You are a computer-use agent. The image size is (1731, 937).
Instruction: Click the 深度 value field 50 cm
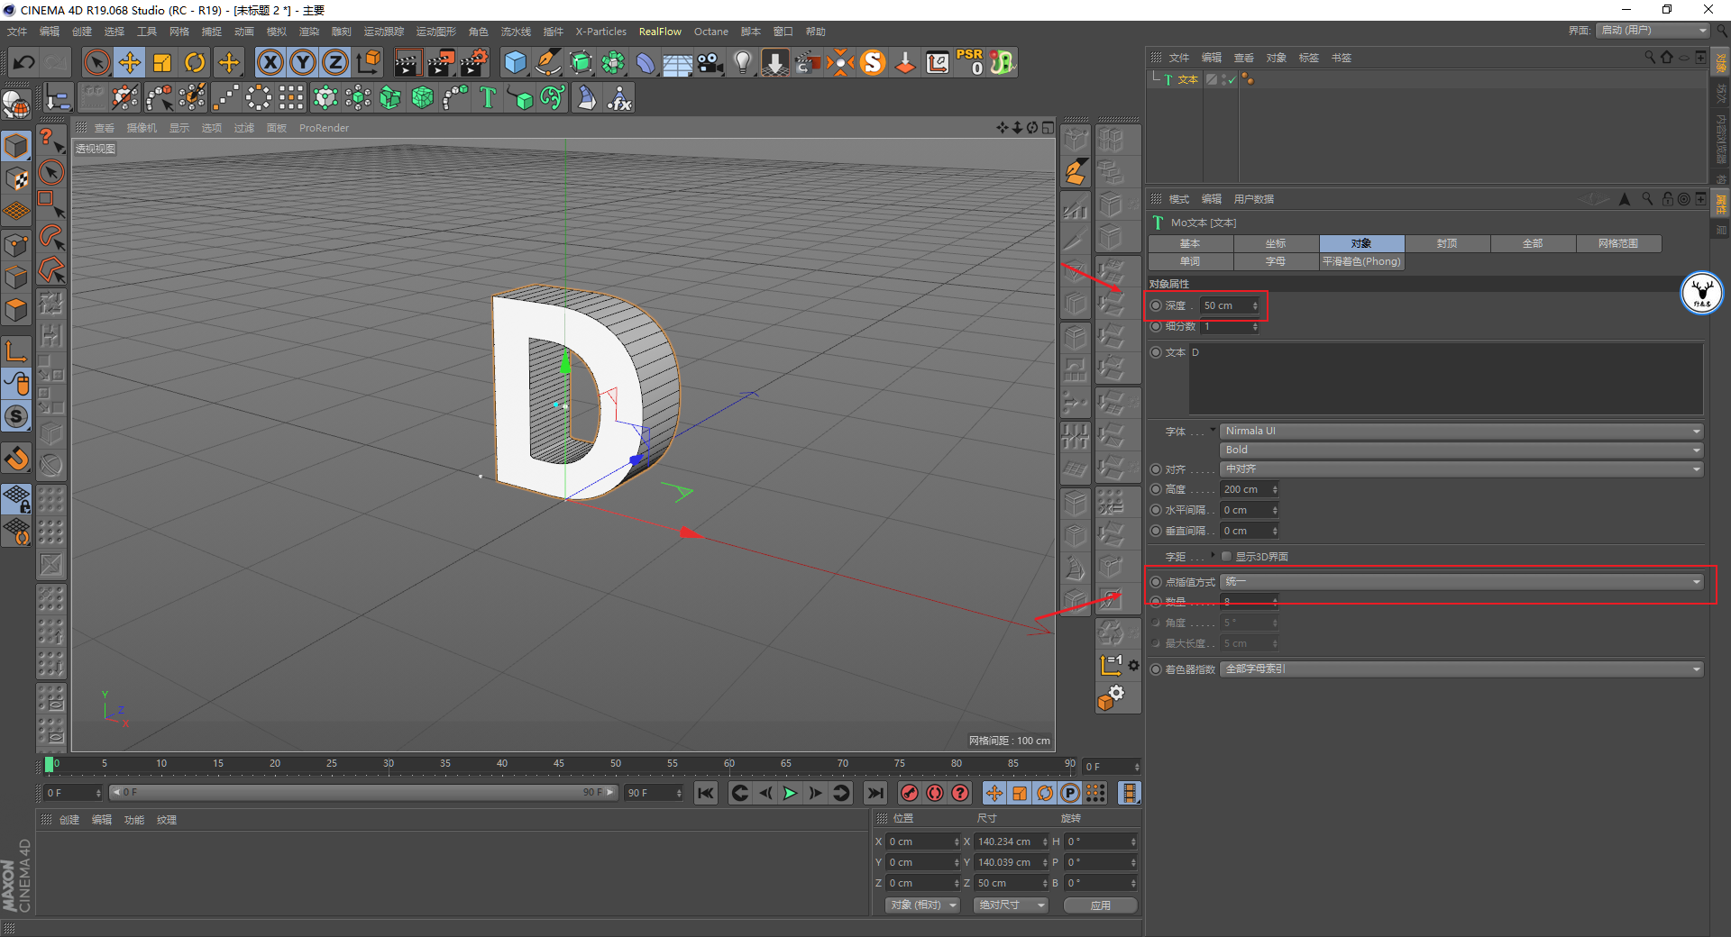[x=1230, y=305]
